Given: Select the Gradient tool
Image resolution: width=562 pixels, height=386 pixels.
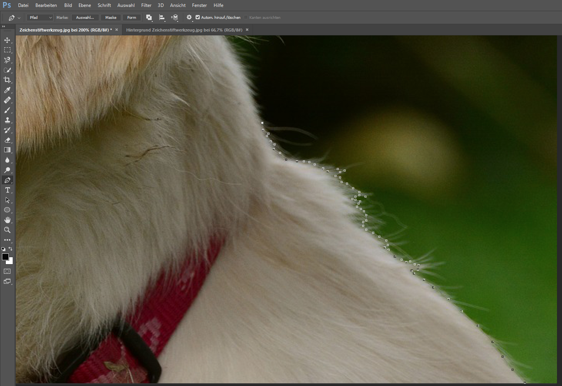Looking at the screenshot, I should (x=7, y=150).
